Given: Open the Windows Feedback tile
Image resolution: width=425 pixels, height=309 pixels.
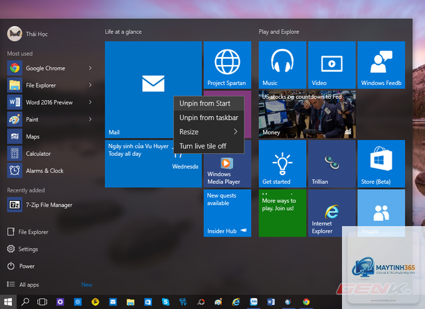Looking at the screenshot, I should (x=381, y=65).
